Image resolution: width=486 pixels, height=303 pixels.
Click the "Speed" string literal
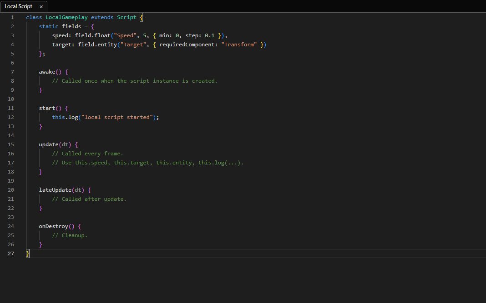coord(125,35)
